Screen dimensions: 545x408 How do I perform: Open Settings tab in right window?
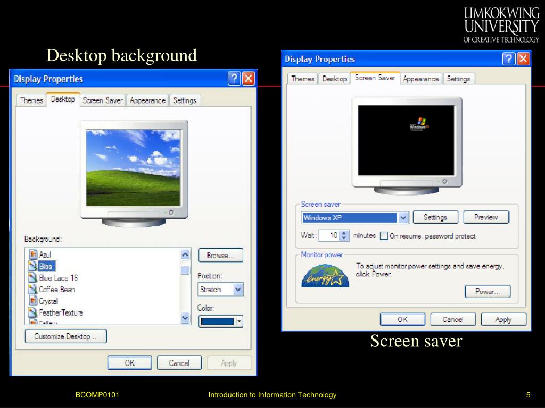[x=458, y=79]
